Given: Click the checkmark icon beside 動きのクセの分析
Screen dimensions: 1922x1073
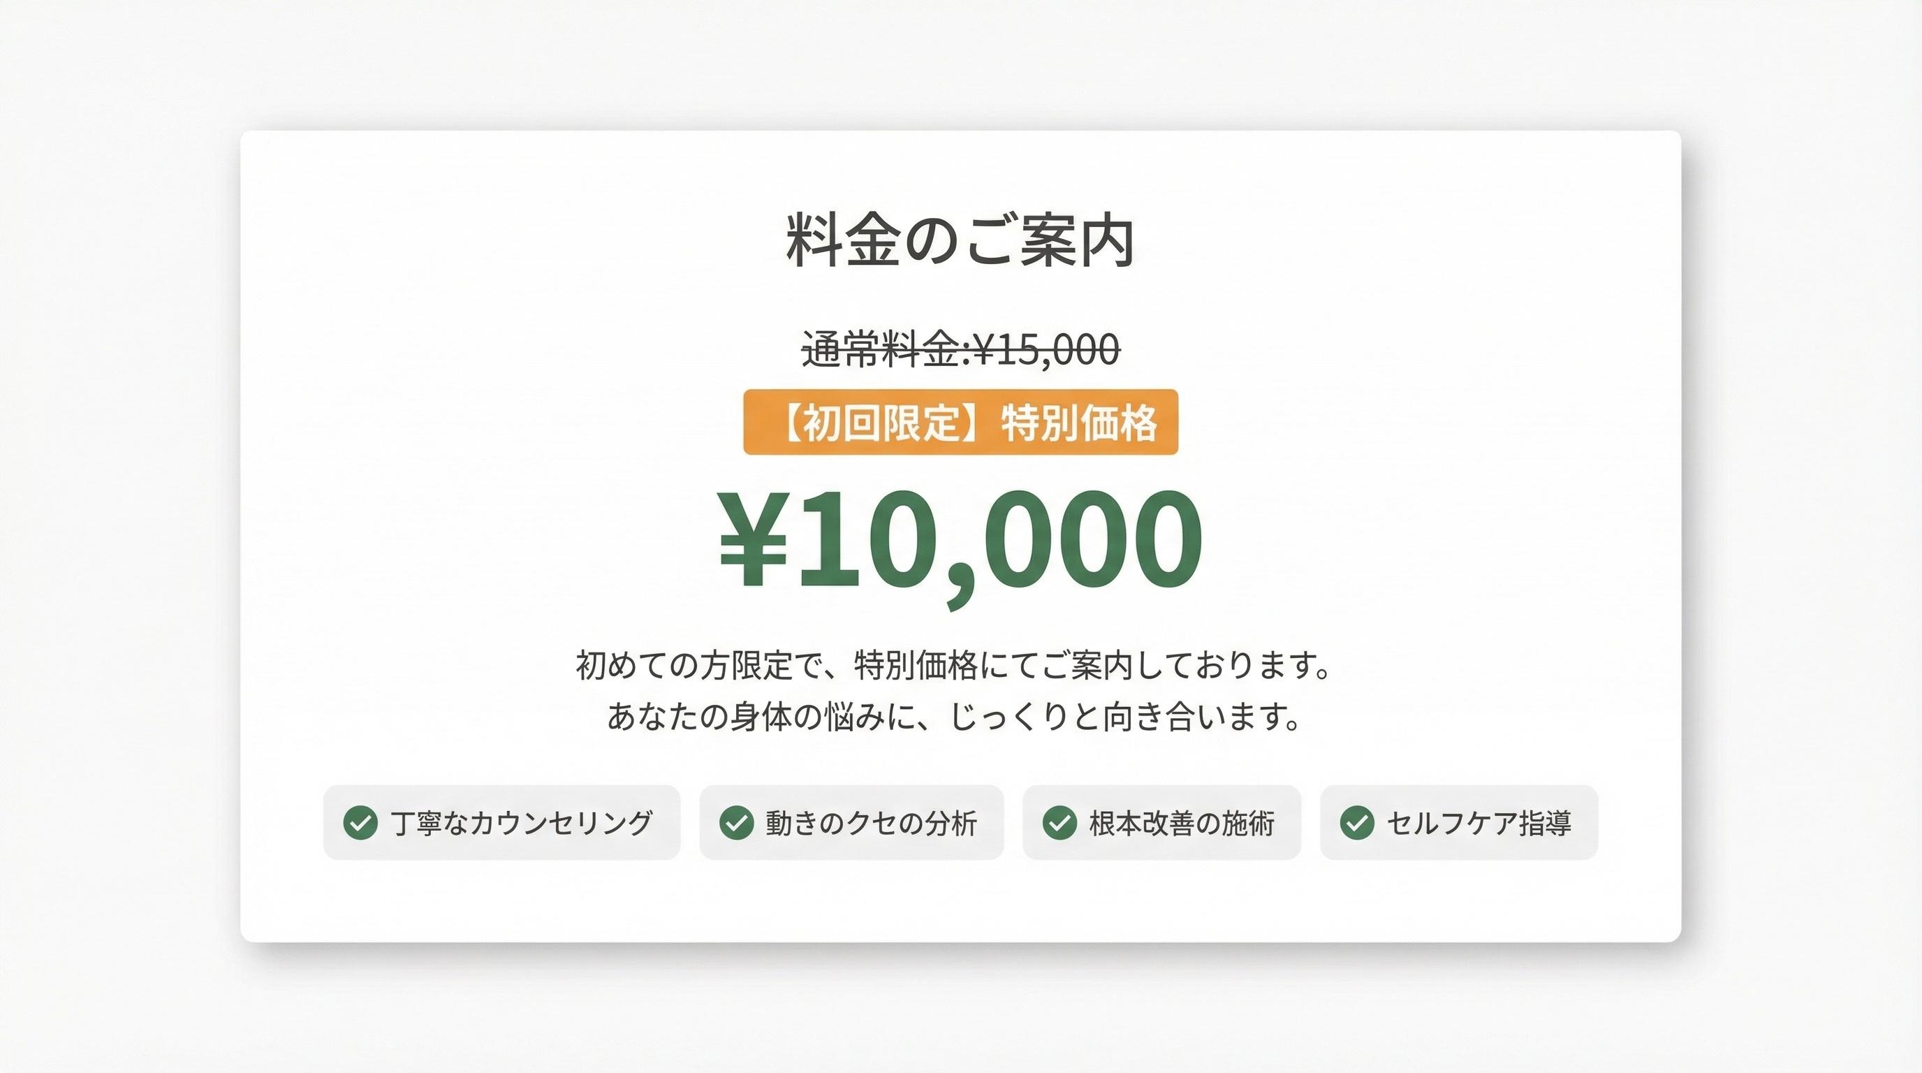Looking at the screenshot, I should [x=735, y=823].
